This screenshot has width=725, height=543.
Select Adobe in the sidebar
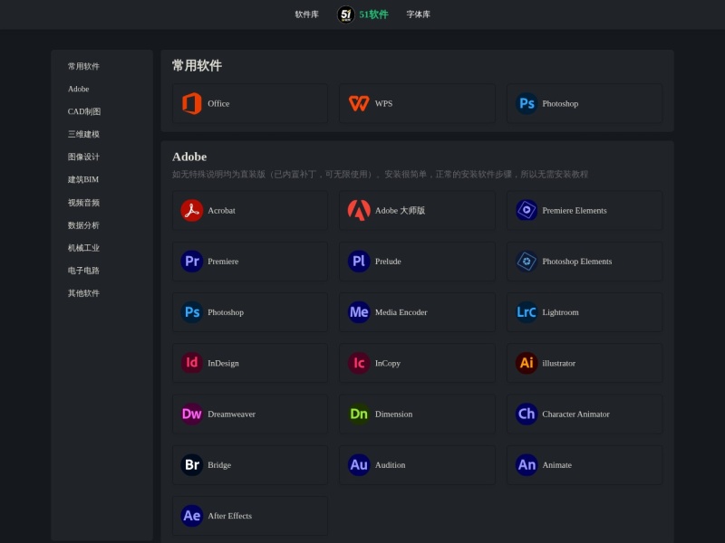coord(79,89)
